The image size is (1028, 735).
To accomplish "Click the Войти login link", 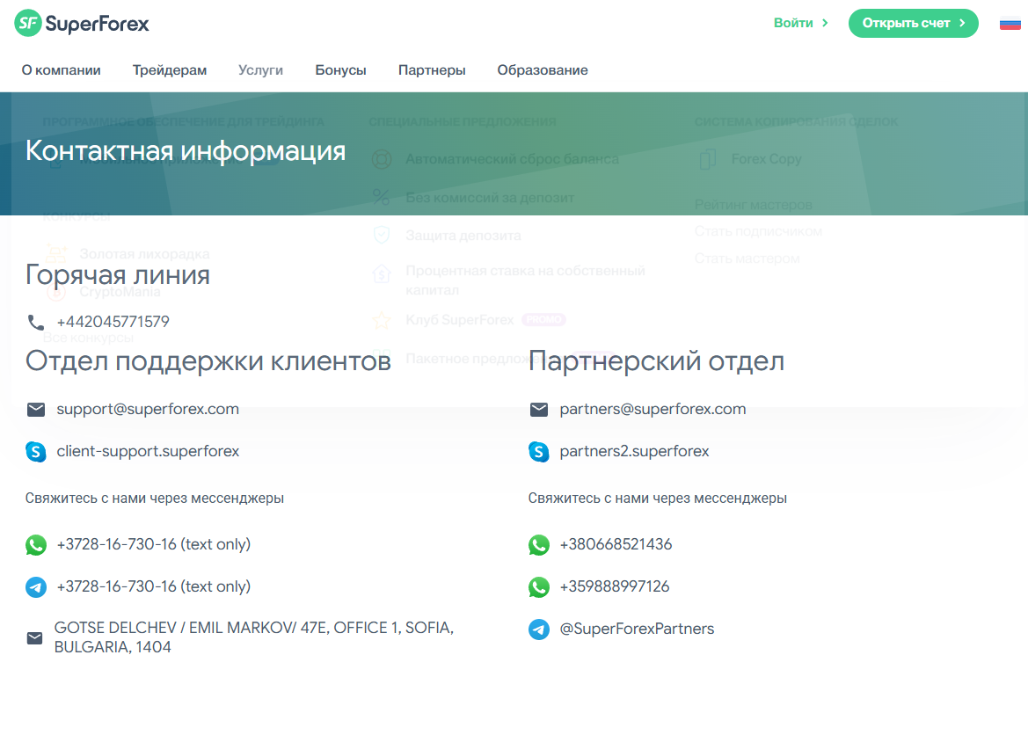I will 800,23.
